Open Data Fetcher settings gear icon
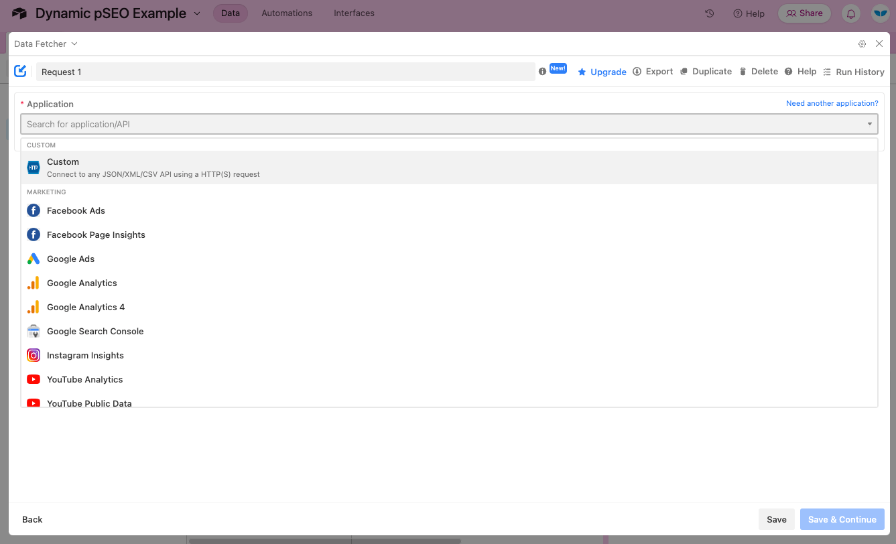Image resolution: width=896 pixels, height=544 pixels. (862, 44)
